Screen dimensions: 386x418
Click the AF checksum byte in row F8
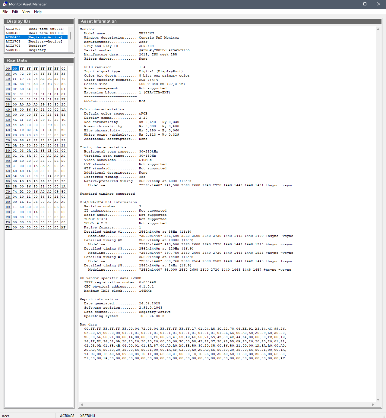pos(63,228)
